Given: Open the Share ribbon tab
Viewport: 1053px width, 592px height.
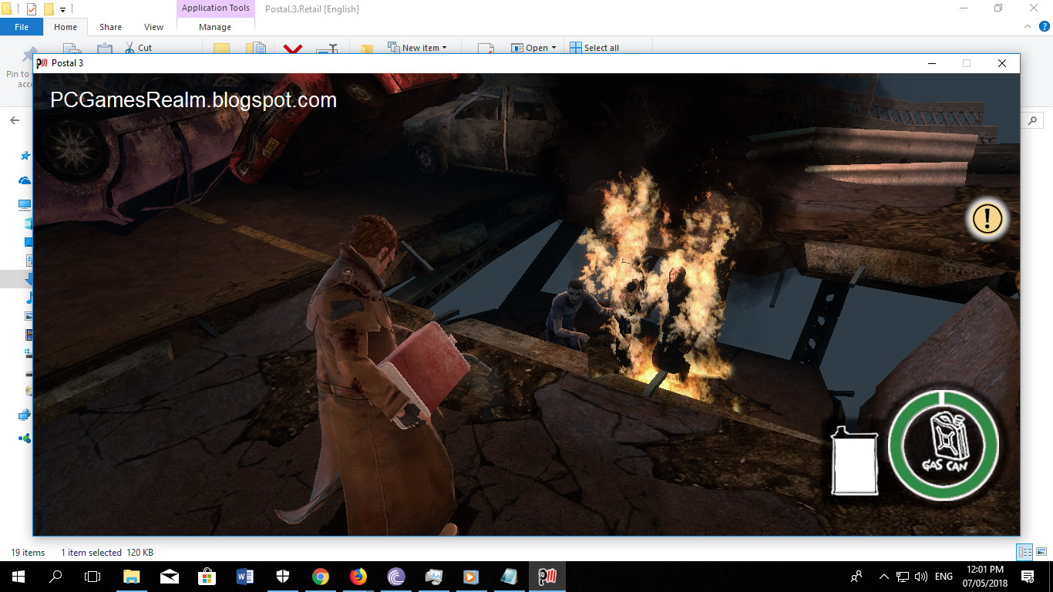Looking at the screenshot, I should coord(110,27).
